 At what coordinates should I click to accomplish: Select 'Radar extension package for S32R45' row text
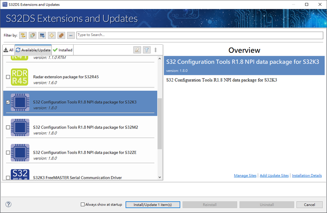tap(66, 77)
